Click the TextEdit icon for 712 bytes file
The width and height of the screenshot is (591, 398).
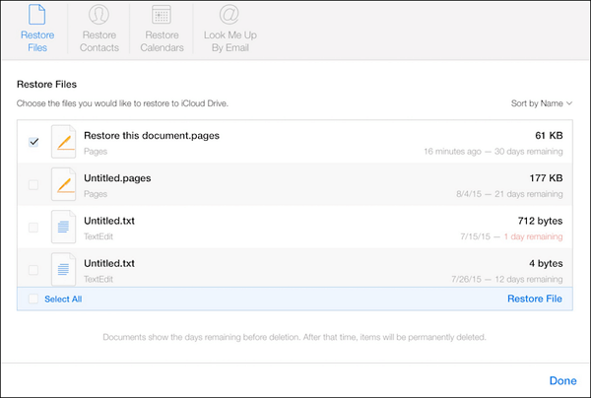coord(63,227)
